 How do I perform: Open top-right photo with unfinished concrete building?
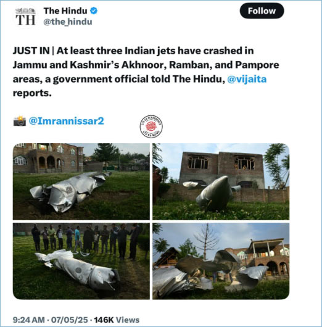221,181
